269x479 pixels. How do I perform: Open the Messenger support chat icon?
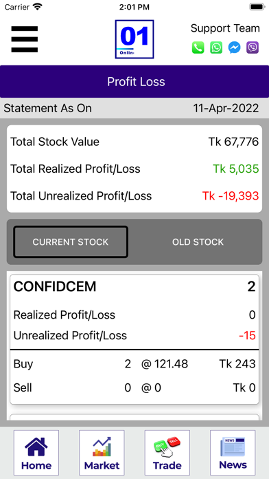pos(234,47)
